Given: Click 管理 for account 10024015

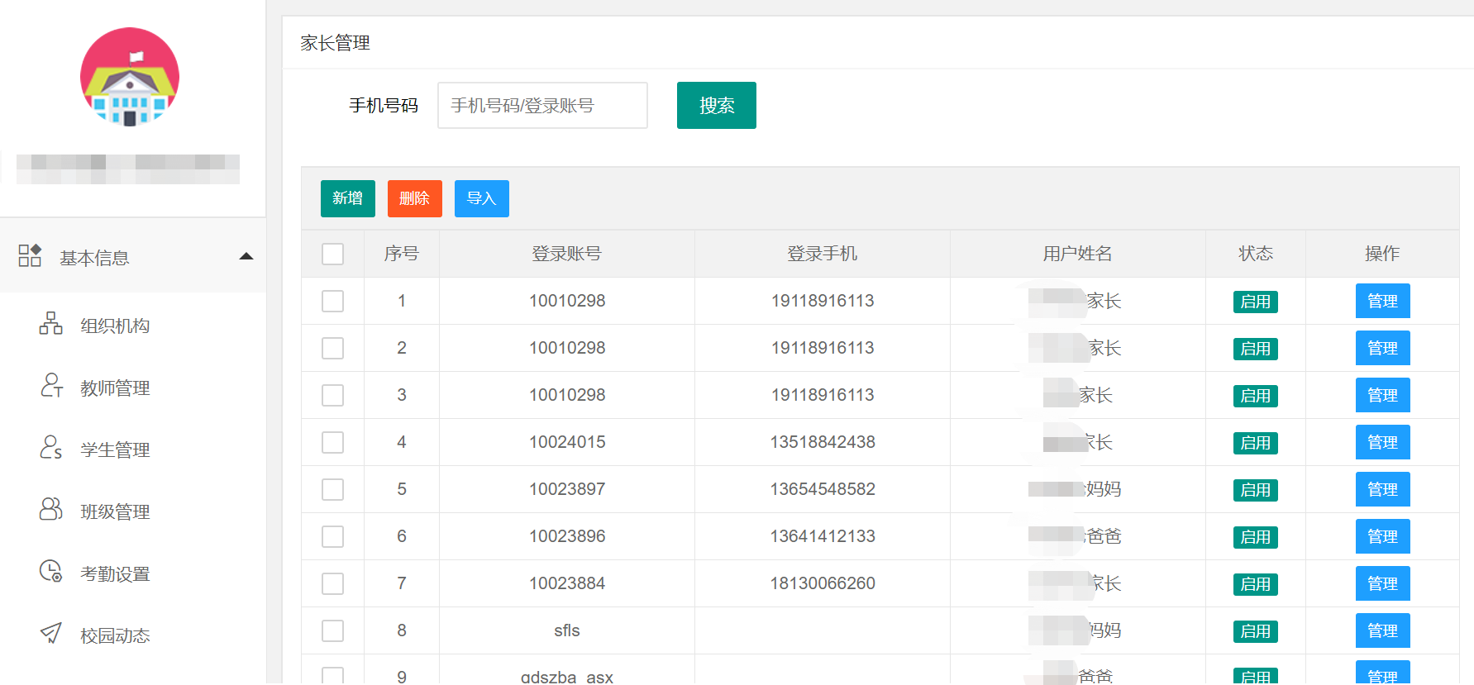Looking at the screenshot, I should 1382,442.
